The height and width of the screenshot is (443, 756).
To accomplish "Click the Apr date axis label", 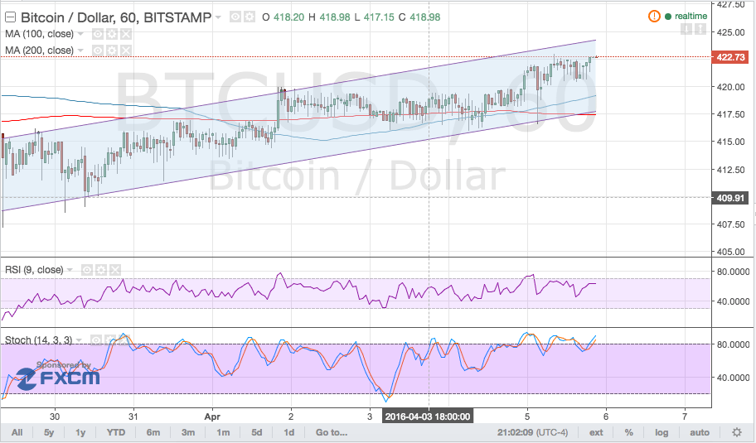I will pos(212,417).
